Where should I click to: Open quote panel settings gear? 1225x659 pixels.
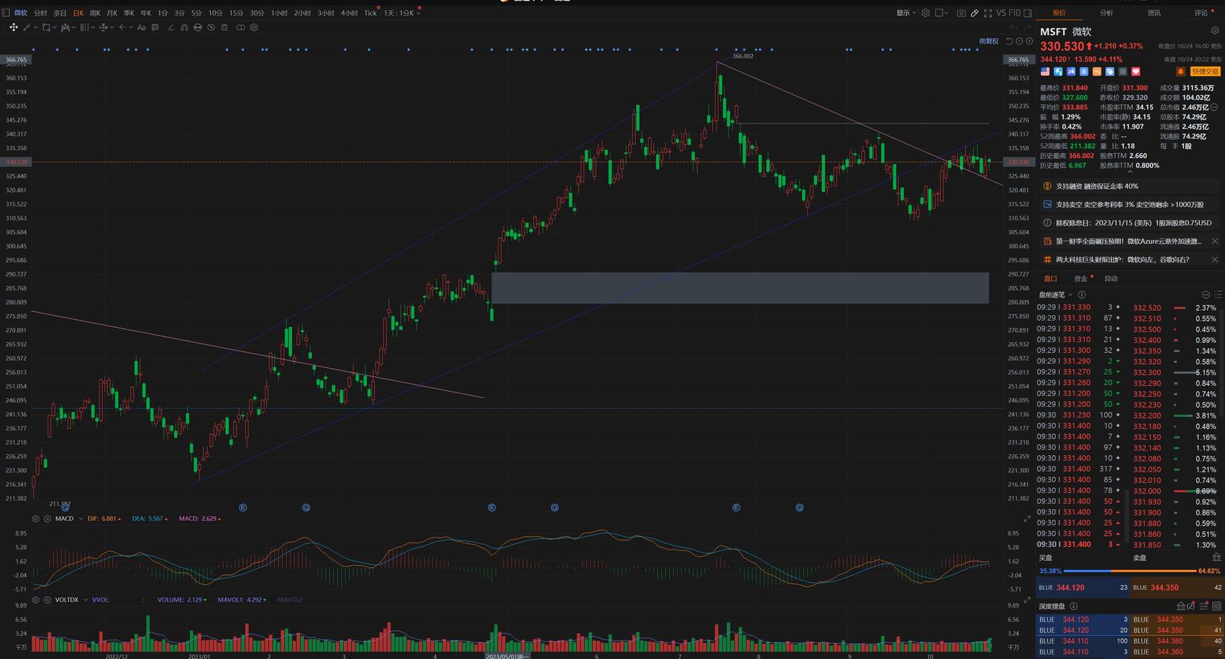[1215, 31]
